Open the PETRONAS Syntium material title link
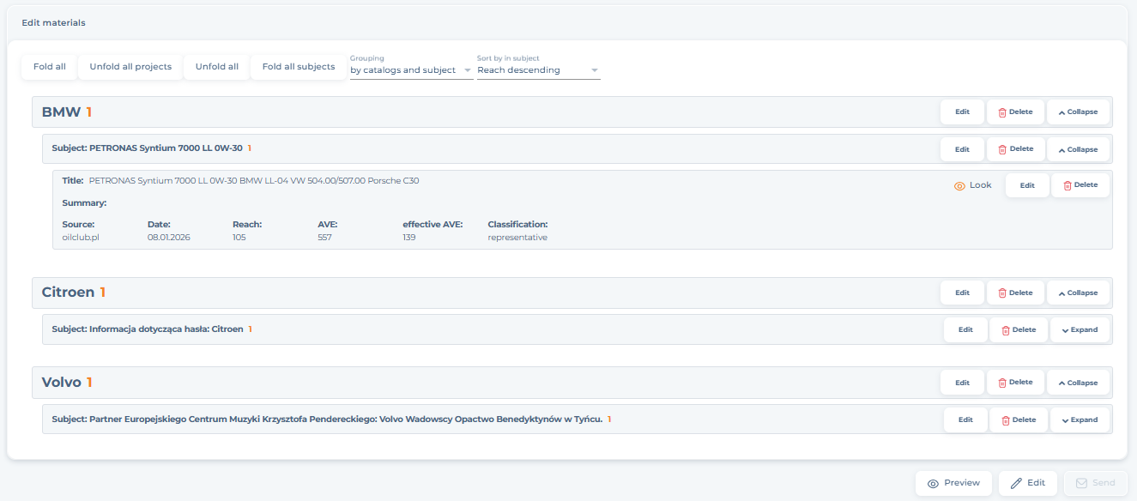The image size is (1137, 501). 254,181
